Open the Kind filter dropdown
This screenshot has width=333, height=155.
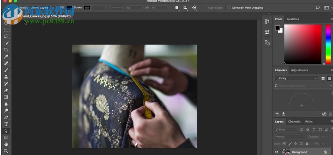286,130
